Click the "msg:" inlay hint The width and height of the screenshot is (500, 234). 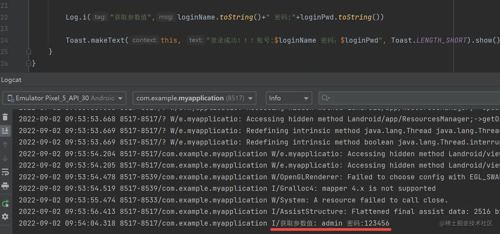[166, 17]
